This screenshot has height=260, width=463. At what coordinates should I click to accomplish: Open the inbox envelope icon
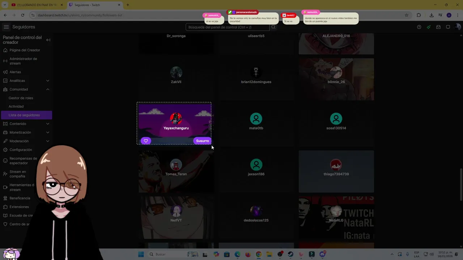[438, 27]
